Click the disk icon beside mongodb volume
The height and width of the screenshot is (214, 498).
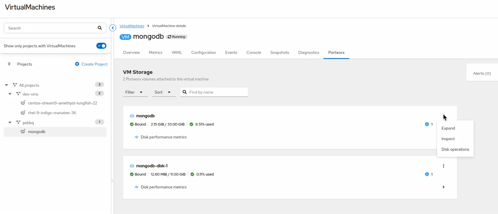[x=132, y=116]
